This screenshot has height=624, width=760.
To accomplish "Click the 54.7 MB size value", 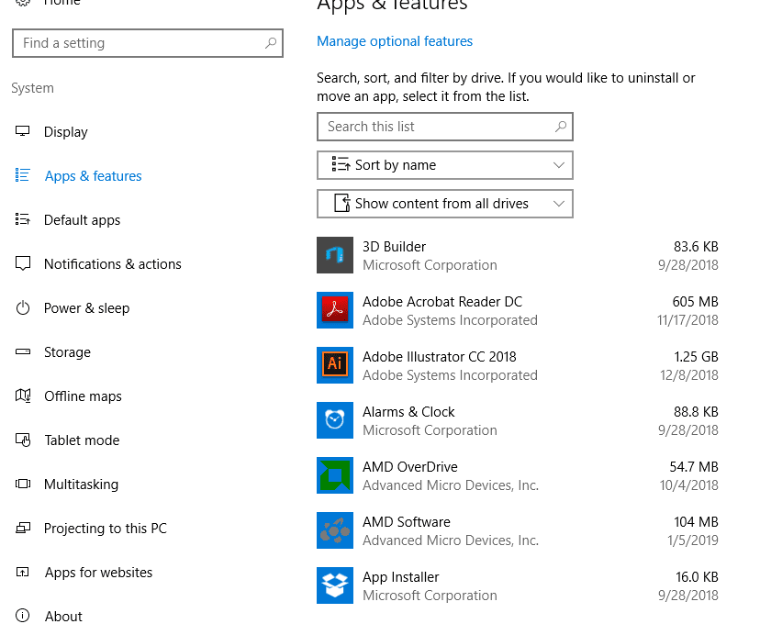I will click(x=694, y=467).
